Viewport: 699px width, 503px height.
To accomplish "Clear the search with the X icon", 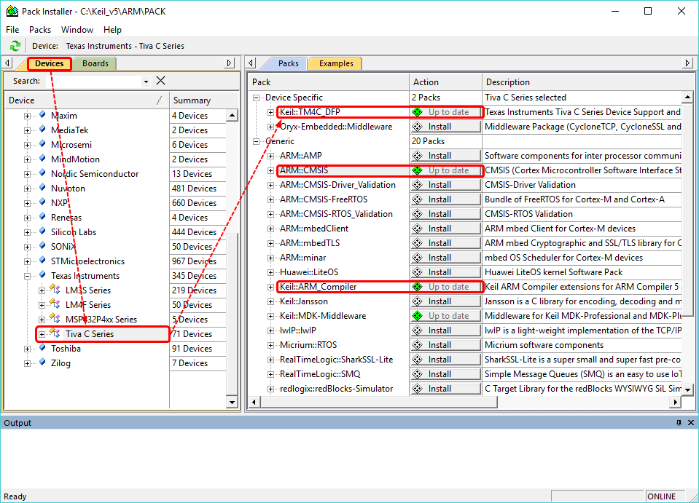I will tap(160, 81).
